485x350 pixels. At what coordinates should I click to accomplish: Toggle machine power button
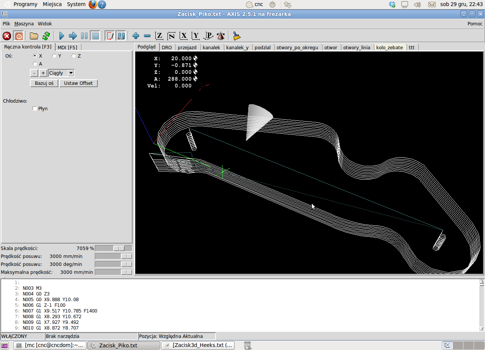tap(19, 36)
